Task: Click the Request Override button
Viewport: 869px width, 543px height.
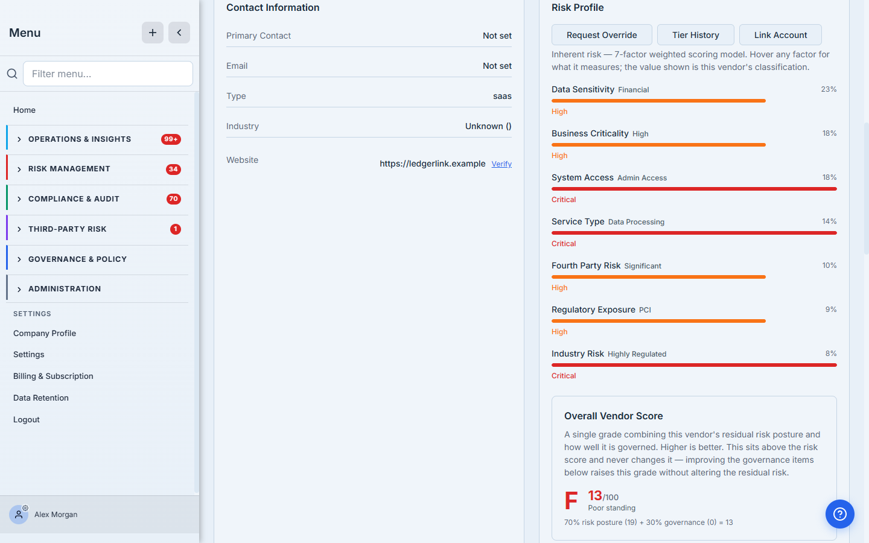Action: [602, 35]
